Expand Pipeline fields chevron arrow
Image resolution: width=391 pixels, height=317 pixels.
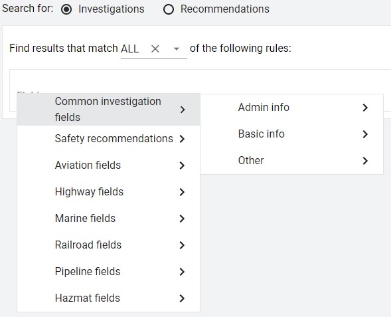(x=183, y=272)
